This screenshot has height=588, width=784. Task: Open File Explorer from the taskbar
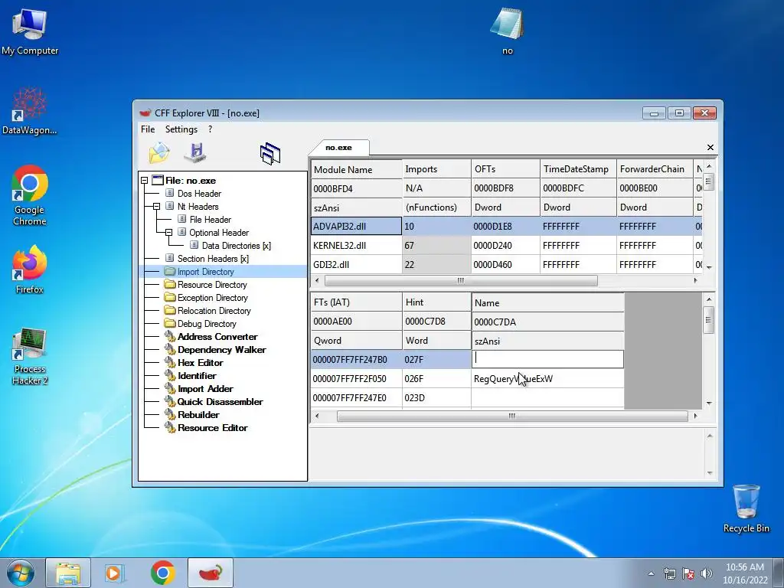click(68, 573)
